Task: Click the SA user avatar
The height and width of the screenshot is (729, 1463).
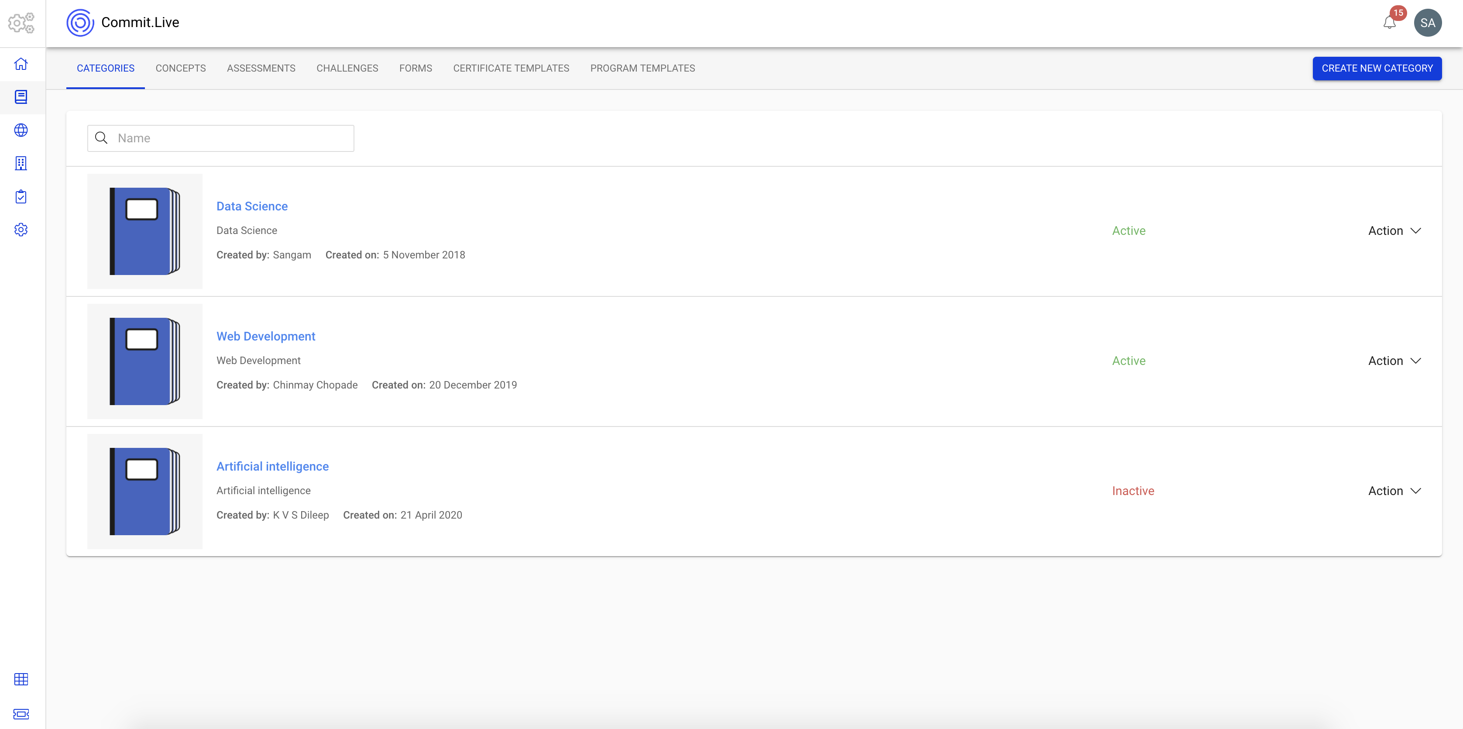Action: point(1427,23)
